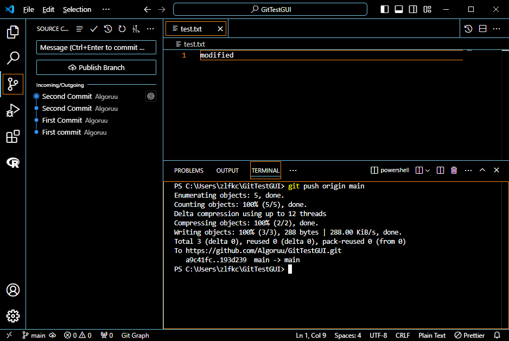
Task: Click the Publish Branch button
Action: pyautogui.click(x=97, y=67)
